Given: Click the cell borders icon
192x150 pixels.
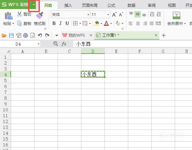Looking at the screenshot, I should (x=75, y=23).
